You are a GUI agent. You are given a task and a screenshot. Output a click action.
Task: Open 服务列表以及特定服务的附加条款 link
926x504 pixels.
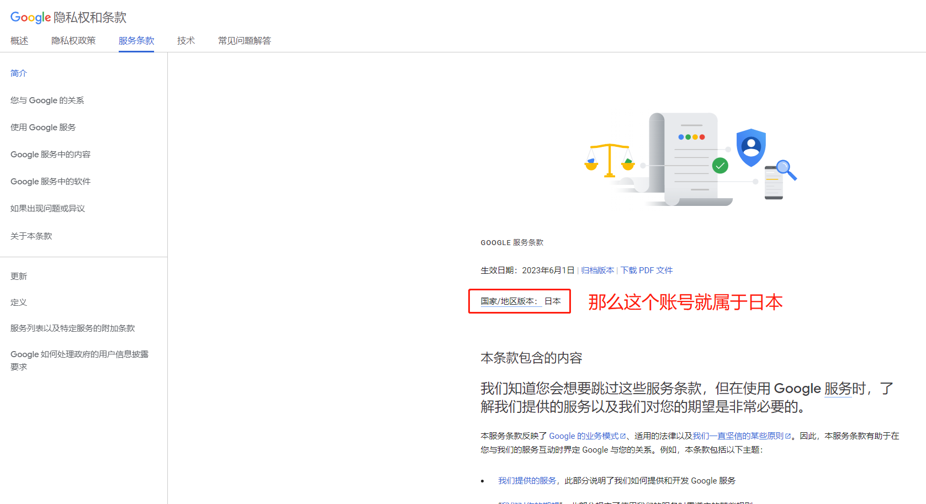(72, 328)
